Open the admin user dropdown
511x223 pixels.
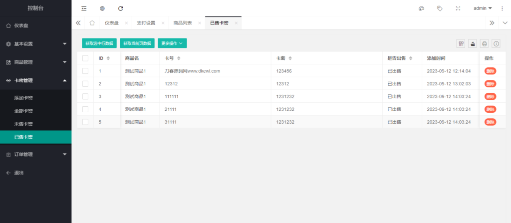point(483,8)
